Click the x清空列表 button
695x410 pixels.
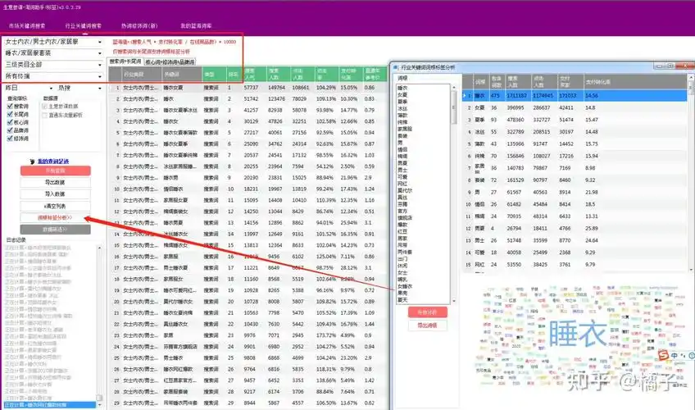coord(56,206)
